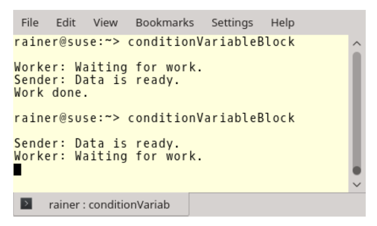This screenshot has width=377, height=226.
Task: Click the scroll up arrow
Action: point(357,44)
